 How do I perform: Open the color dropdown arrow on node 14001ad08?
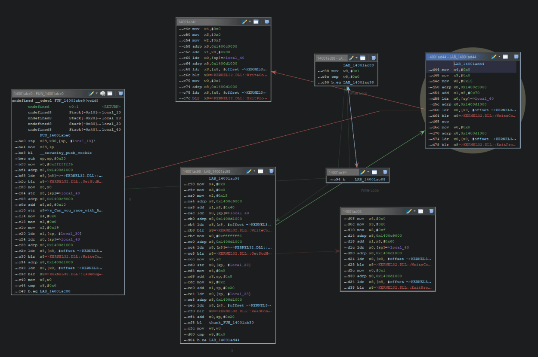[x=414, y=211]
